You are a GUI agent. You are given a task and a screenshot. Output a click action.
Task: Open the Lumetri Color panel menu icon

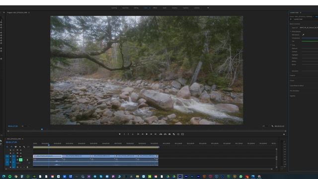pos(301,12)
